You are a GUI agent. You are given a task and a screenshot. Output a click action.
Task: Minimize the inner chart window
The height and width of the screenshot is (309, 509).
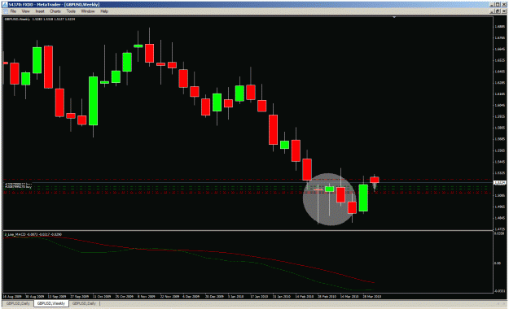[x=492, y=11]
